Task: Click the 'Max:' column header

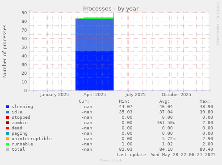Action: click(205, 101)
